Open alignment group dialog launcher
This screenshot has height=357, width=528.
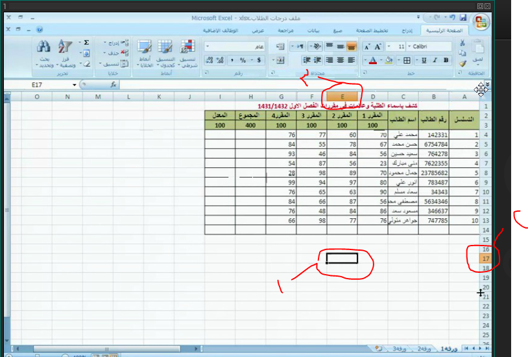click(x=273, y=73)
